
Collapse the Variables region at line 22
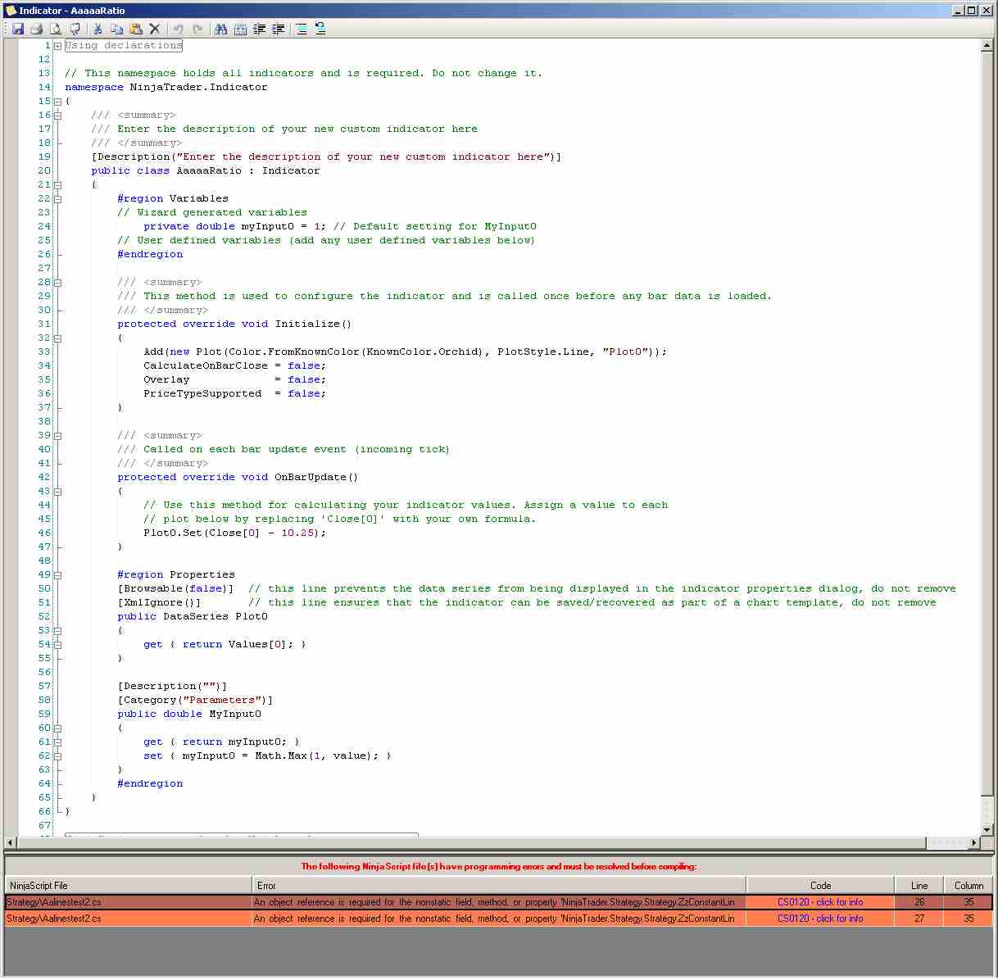[x=57, y=199]
